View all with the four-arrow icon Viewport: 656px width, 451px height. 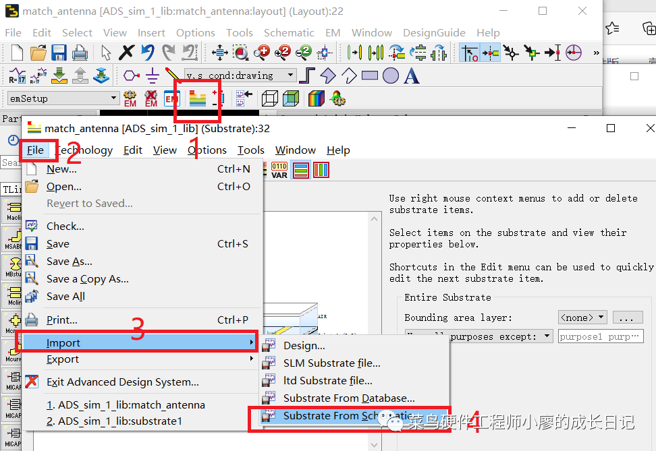tap(219, 53)
